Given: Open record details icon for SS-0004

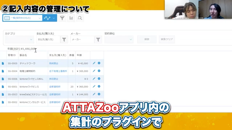Looking at the screenshot, I should click(3, 71).
